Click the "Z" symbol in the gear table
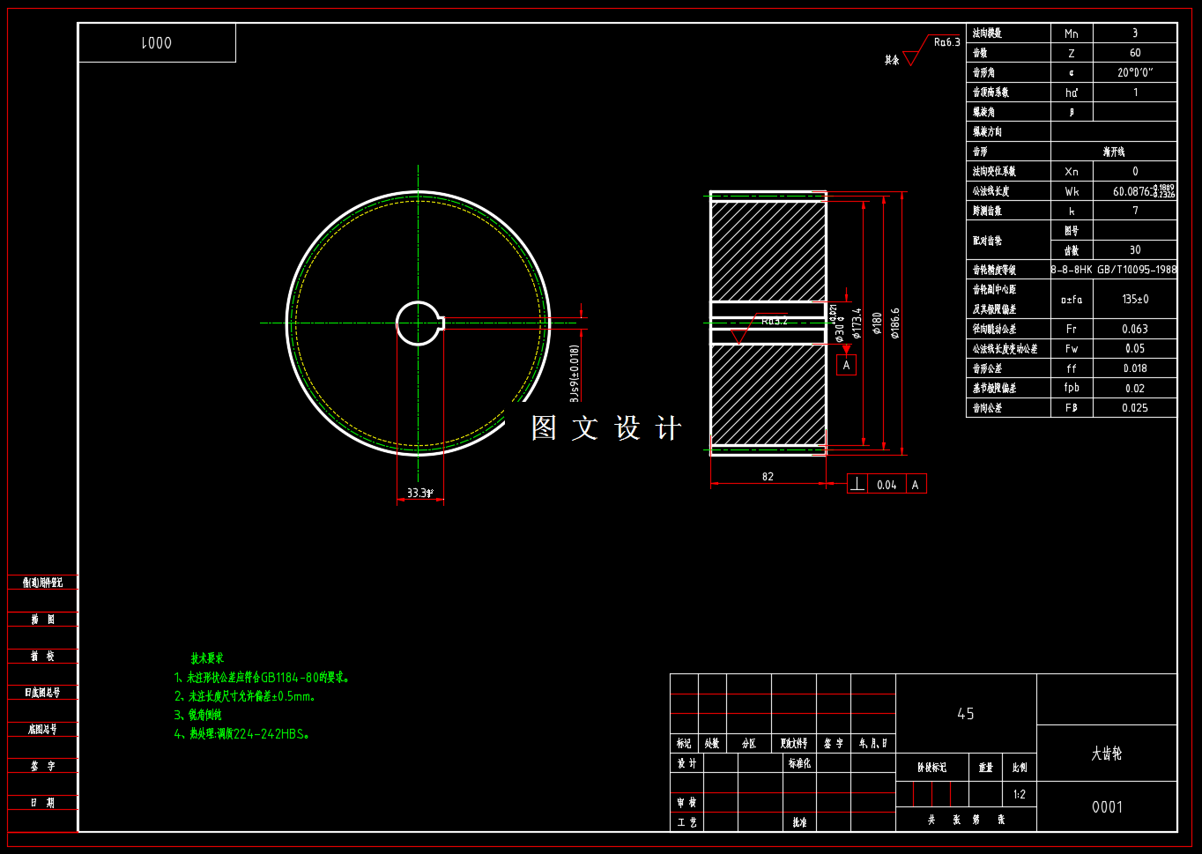1202x854 pixels. pyautogui.click(x=1072, y=54)
